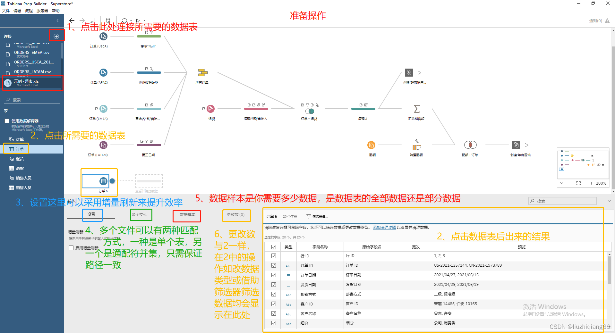Enable 启用增量刷新 checkbox
This screenshot has width=615, height=333.
coord(71,248)
